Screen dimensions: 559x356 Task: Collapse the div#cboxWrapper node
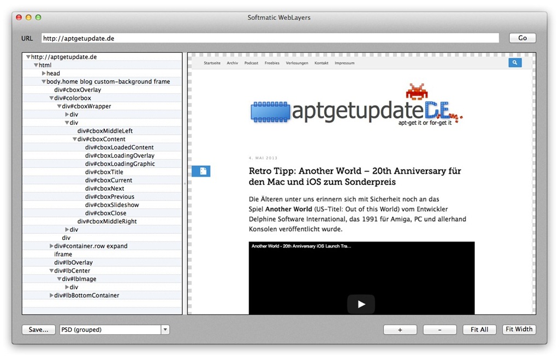59,106
